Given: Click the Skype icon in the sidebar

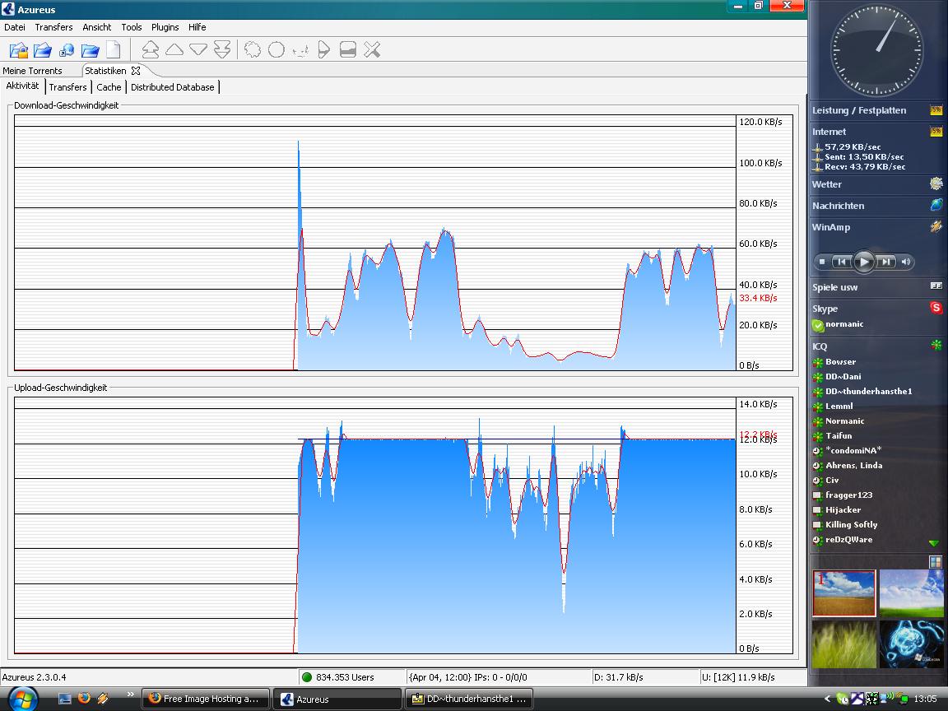Looking at the screenshot, I should click(x=936, y=308).
